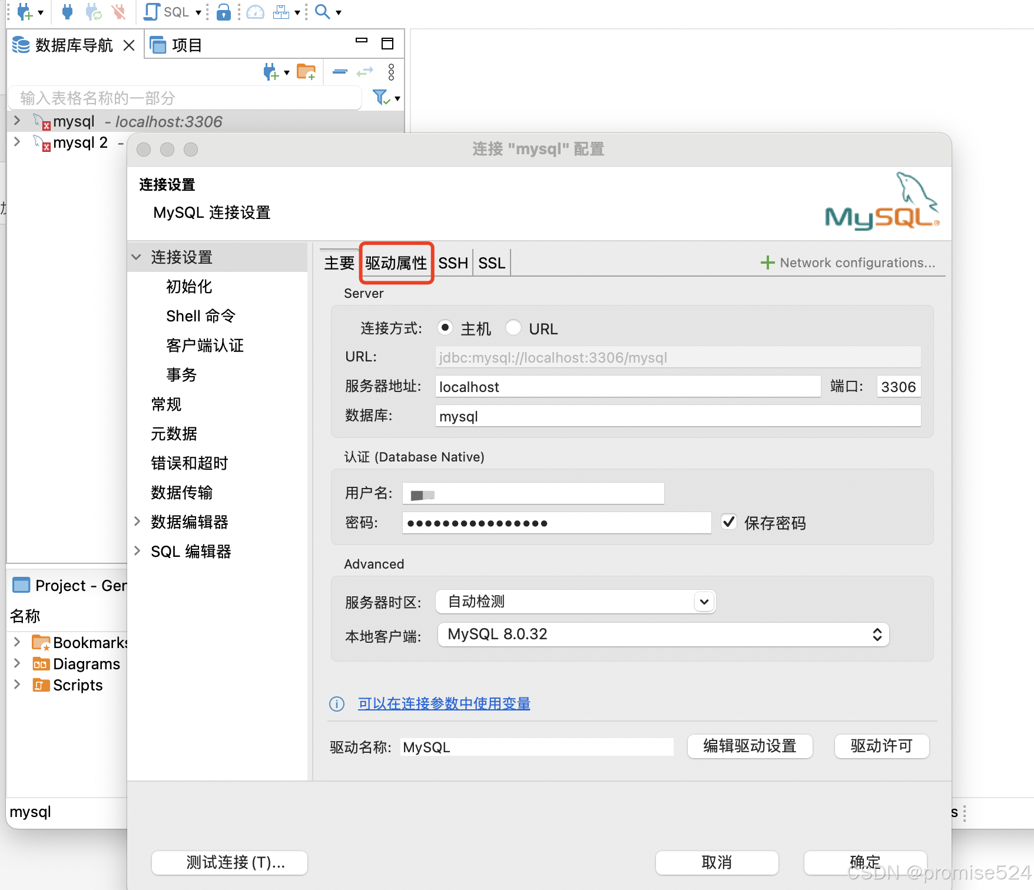
Task: Click the 用户名 input field
Action: point(533,493)
